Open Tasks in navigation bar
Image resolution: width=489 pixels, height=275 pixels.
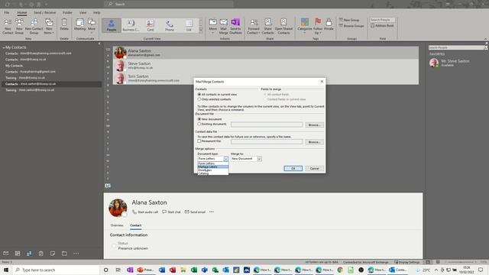[x=40, y=254]
